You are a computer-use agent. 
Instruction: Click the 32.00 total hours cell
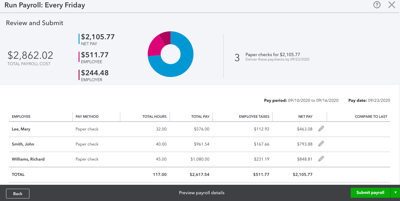[161, 129]
